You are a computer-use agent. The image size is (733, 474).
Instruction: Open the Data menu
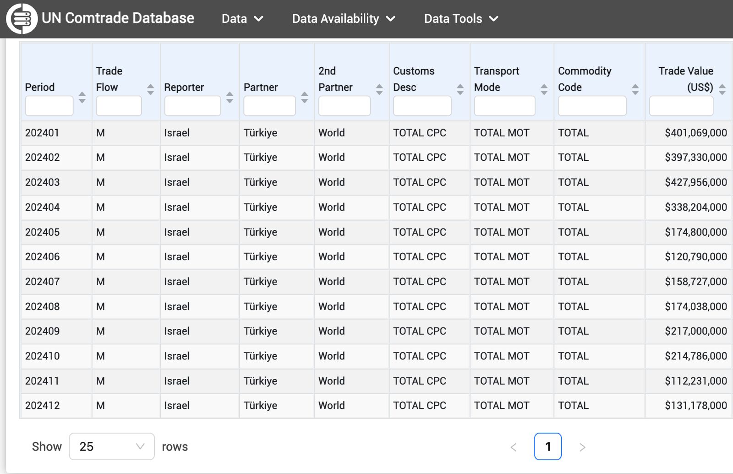pos(242,19)
